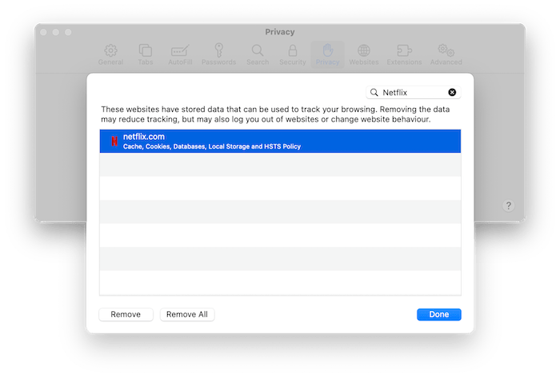Switch to the Security preferences pane
This screenshot has width=560, height=379.
293,54
